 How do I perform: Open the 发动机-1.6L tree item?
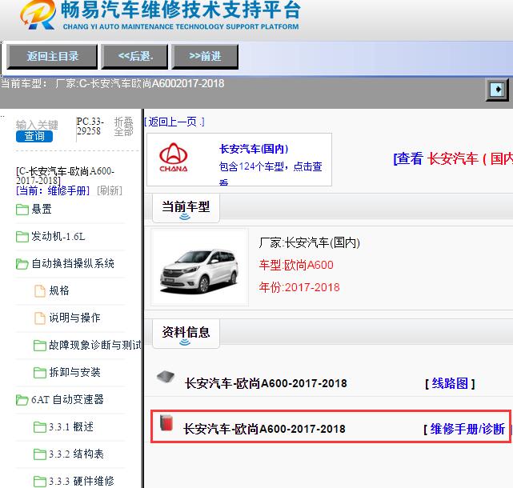pos(58,236)
